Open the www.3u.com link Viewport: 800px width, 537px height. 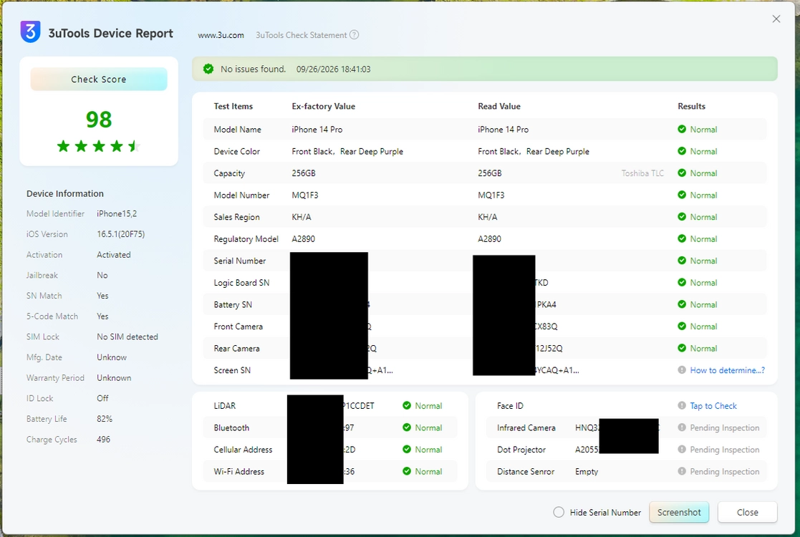pos(221,35)
